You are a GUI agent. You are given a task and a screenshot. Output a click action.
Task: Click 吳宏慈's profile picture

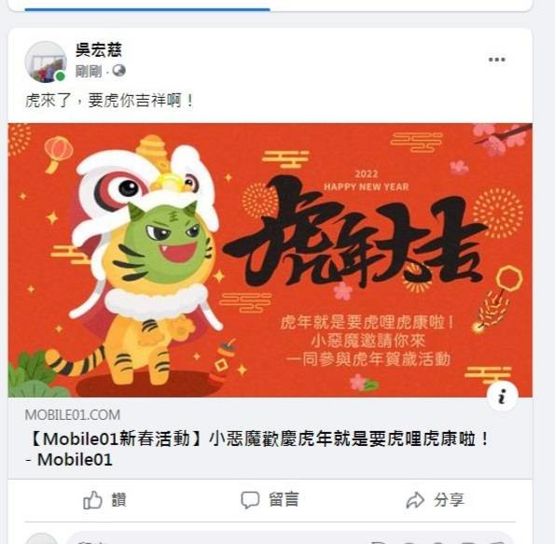pyautogui.click(x=46, y=62)
